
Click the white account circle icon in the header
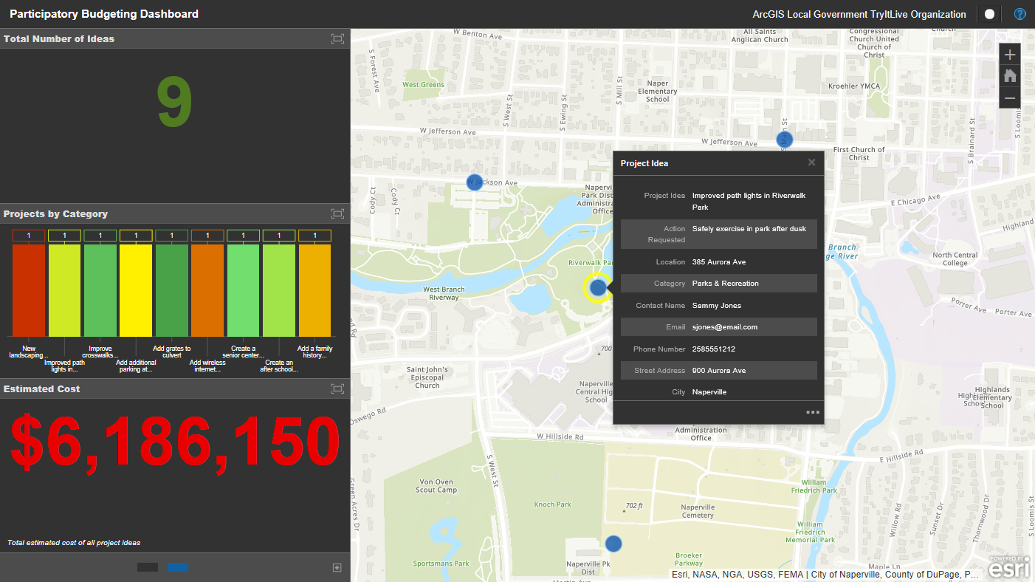989,13
